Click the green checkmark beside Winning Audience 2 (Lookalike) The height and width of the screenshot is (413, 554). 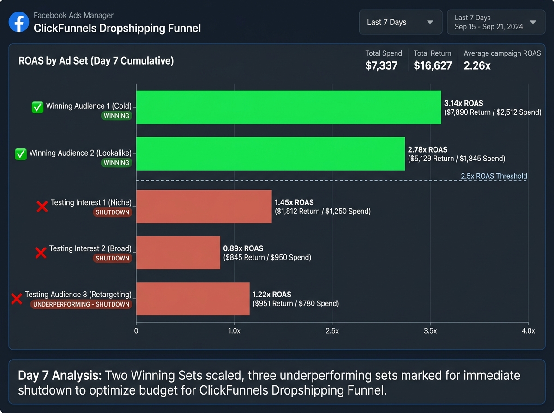pos(21,154)
